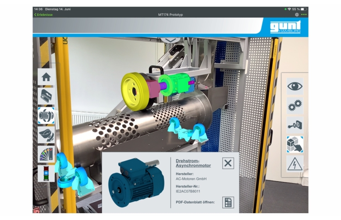This screenshot has height=220, width=341.
Task: Toggle the eye visibility icon
Action: click(295, 86)
